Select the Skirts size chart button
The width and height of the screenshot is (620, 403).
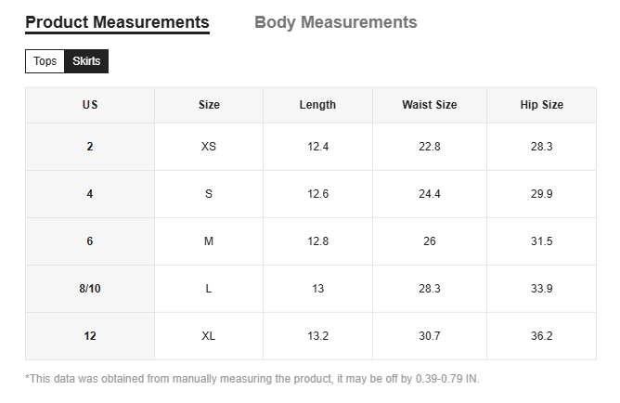[x=86, y=61]
